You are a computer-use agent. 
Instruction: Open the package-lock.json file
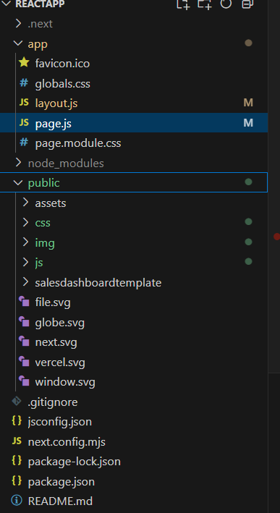pos(75,462)
